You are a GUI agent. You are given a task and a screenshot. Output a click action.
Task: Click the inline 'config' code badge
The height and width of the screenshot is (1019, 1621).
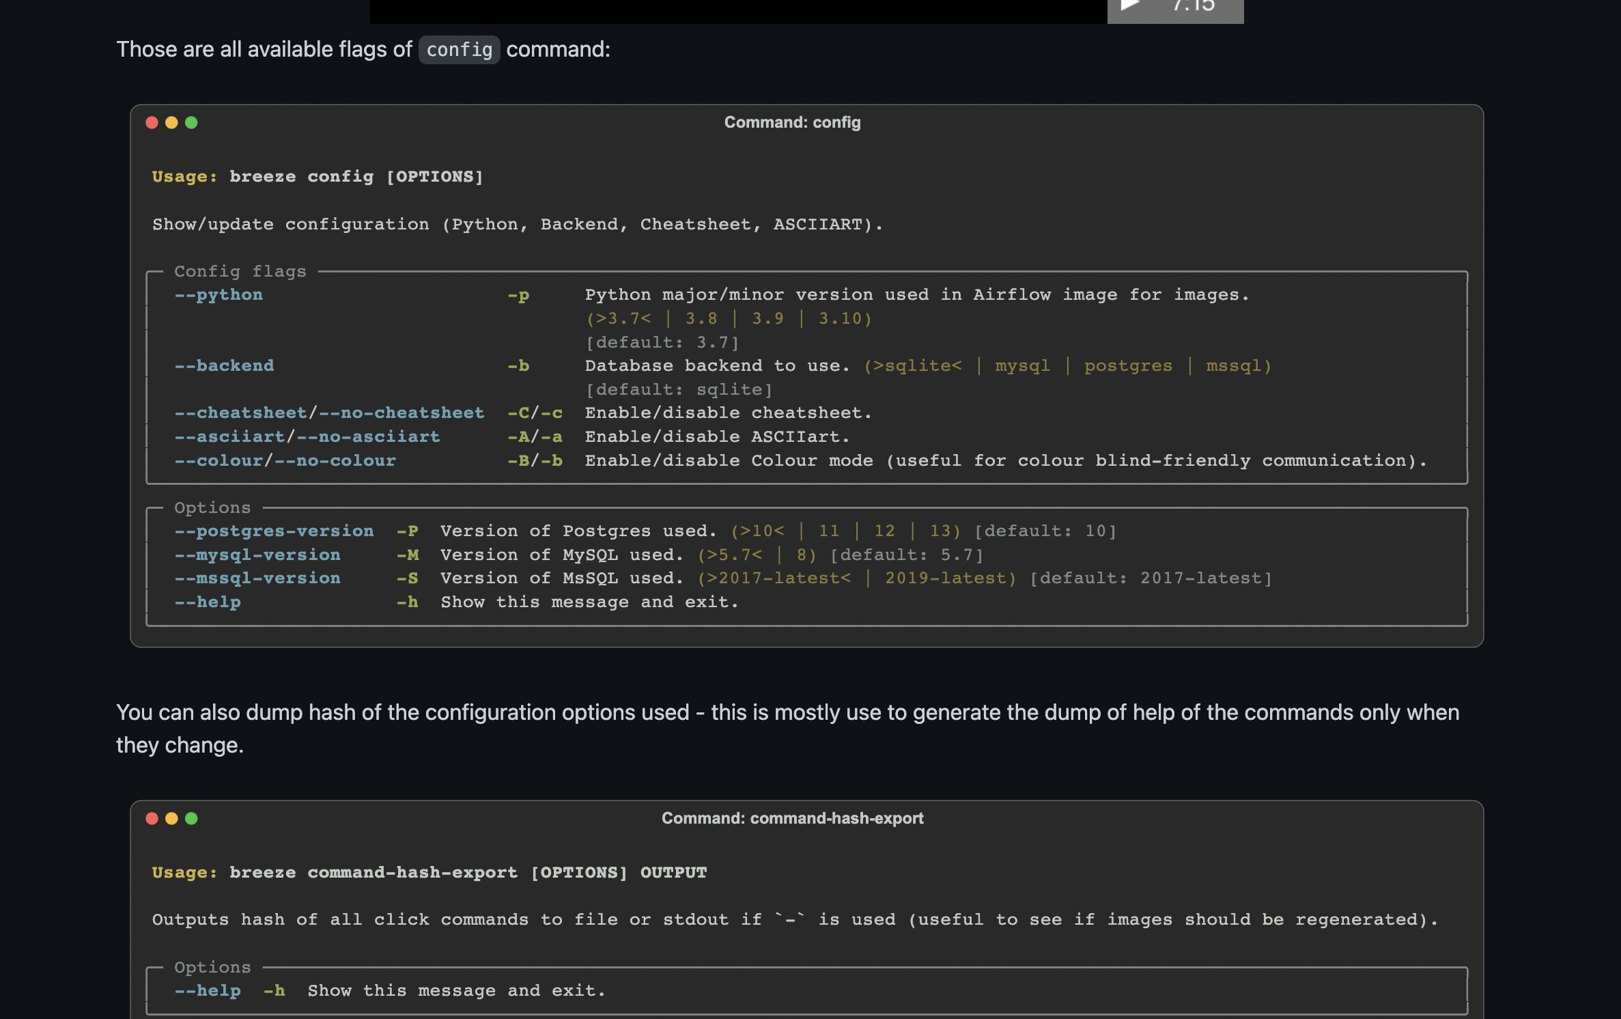click(459, 50)
